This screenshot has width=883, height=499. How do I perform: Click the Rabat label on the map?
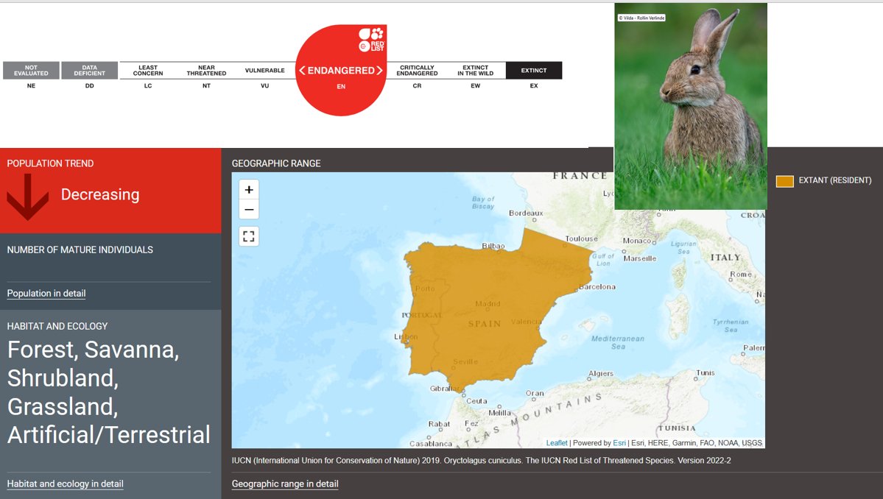pyautogui.click(x=439, y=424)
